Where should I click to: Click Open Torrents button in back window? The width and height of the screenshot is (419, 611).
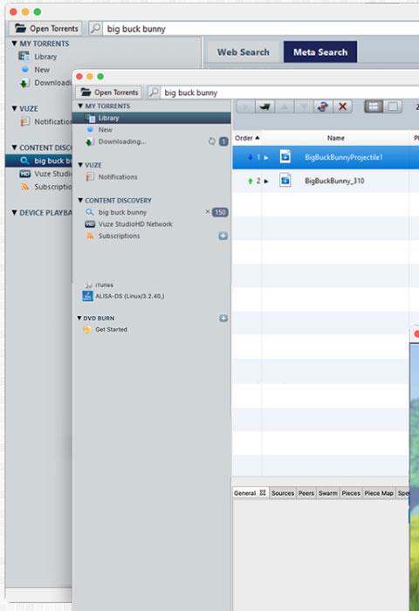46,29
